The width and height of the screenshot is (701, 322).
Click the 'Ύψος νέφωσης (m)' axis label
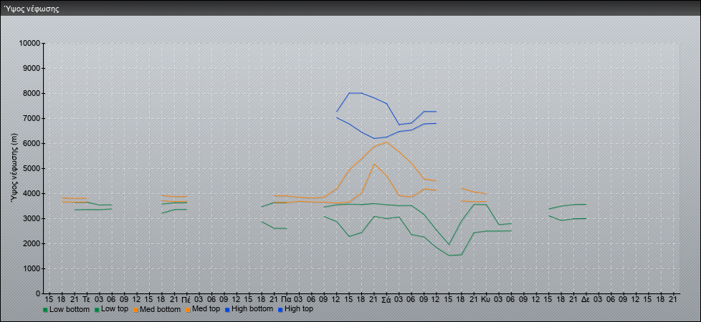coord(14,168)
